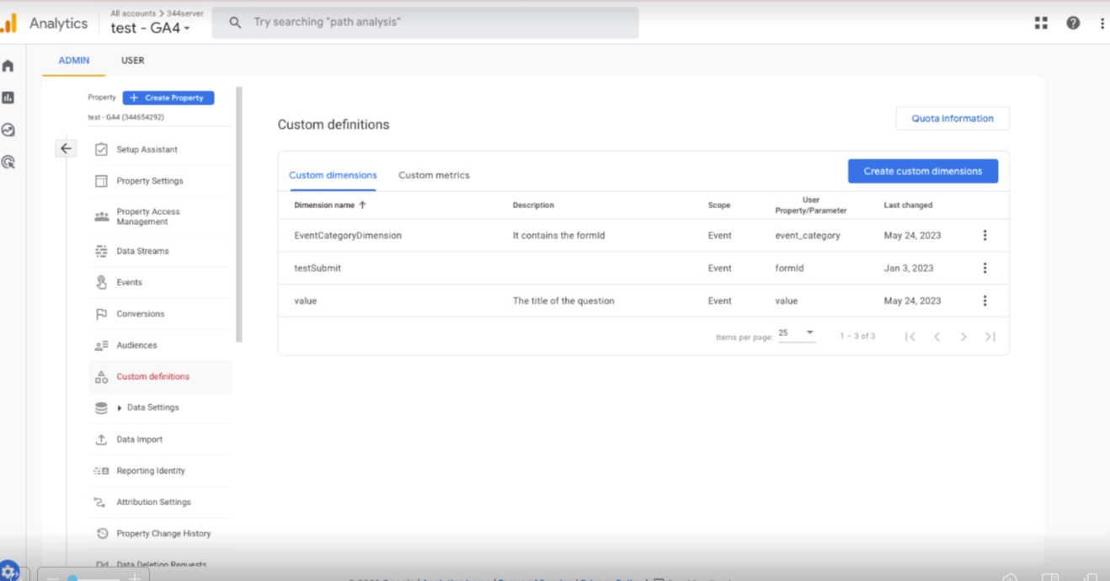Open actions menu for value row
Screen dimensions: 1110x581
click(x=985, y=301)
